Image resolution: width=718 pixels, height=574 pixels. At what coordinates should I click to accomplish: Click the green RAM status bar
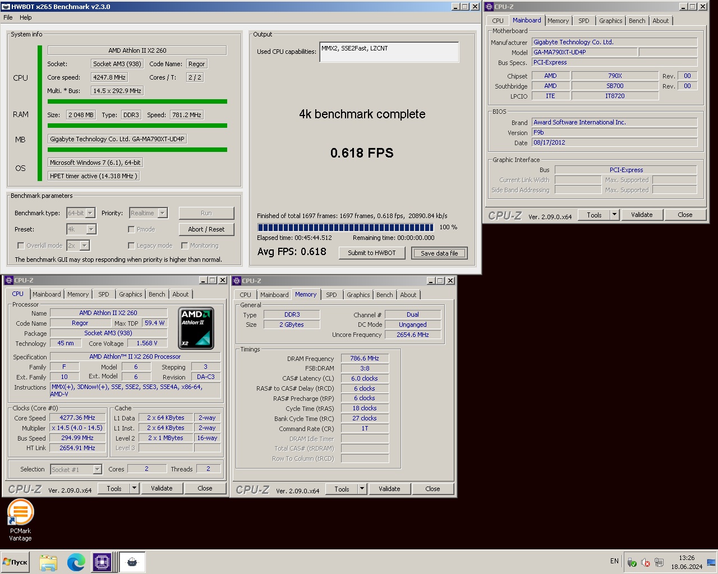tap(137, 126)
